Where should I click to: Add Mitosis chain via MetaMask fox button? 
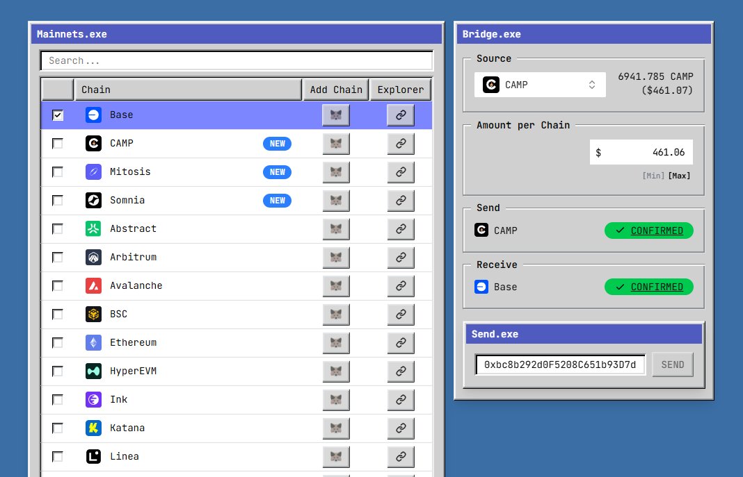336,172
